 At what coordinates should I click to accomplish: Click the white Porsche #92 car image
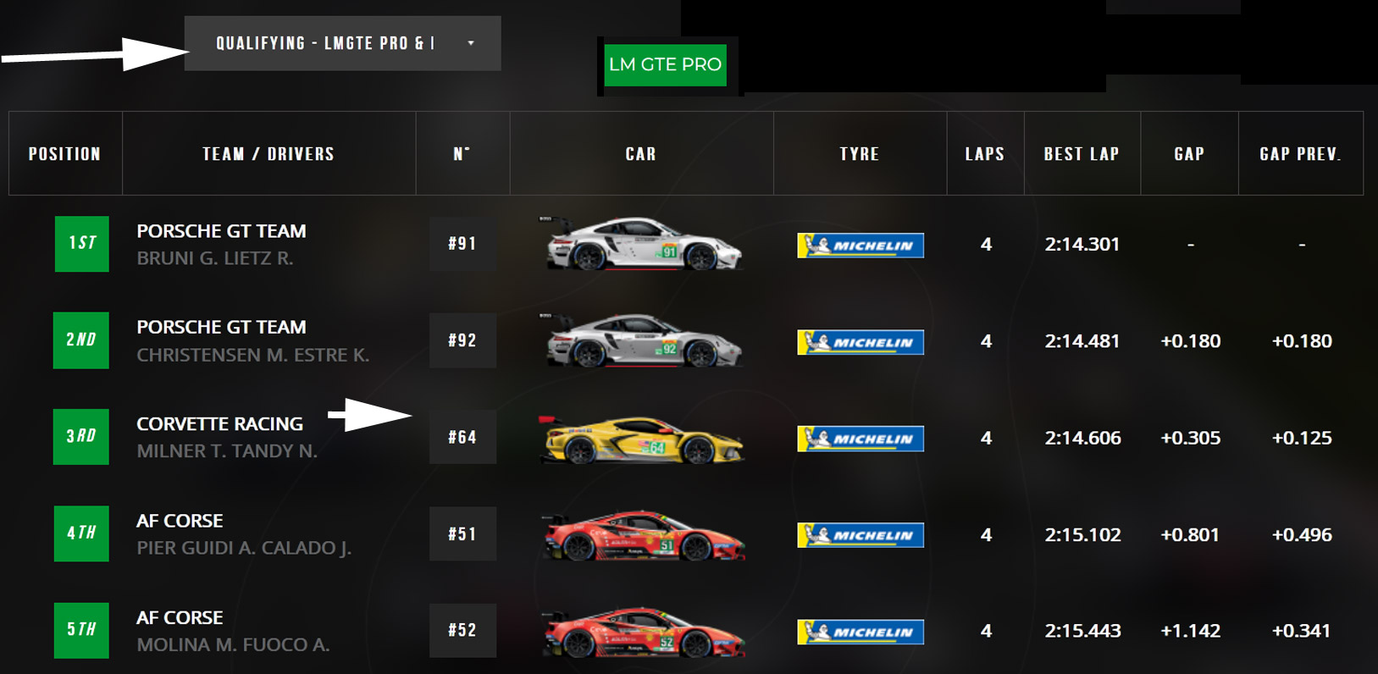pyautogui.click(x=642, y=340)
